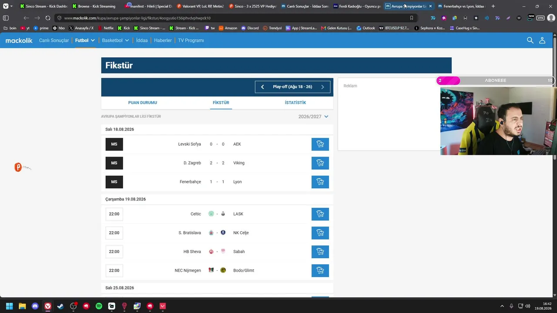Screen dimensions: 557x313
Task: Open the Lyon team link
Action: click(x=237, y=182)
